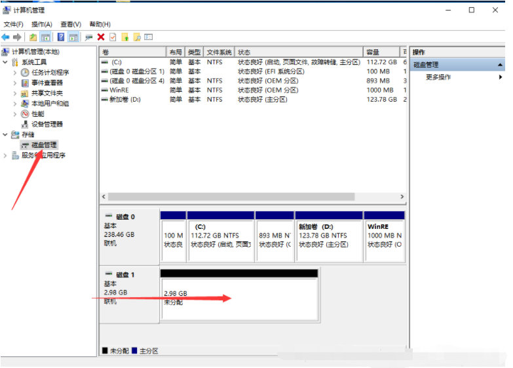This screenshot has height=368, width=513.
Task: Select the WinRE volume row in list
Action: 253,90
